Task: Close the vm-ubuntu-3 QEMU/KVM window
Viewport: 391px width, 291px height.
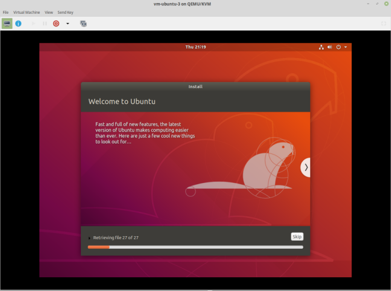Action: [386, 4]
